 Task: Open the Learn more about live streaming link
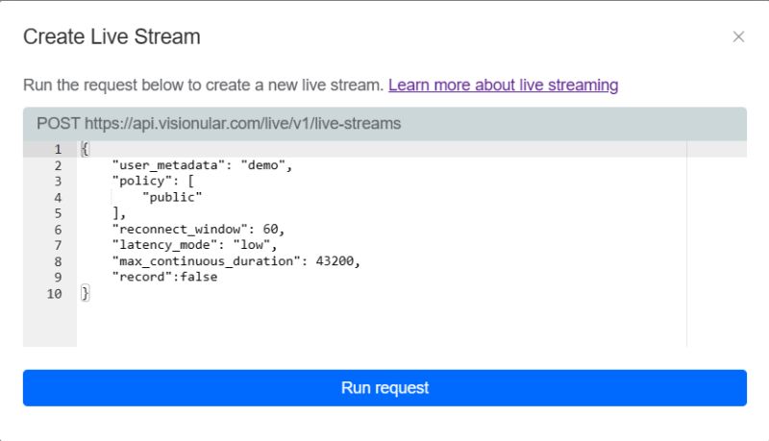tap(503, 86)
